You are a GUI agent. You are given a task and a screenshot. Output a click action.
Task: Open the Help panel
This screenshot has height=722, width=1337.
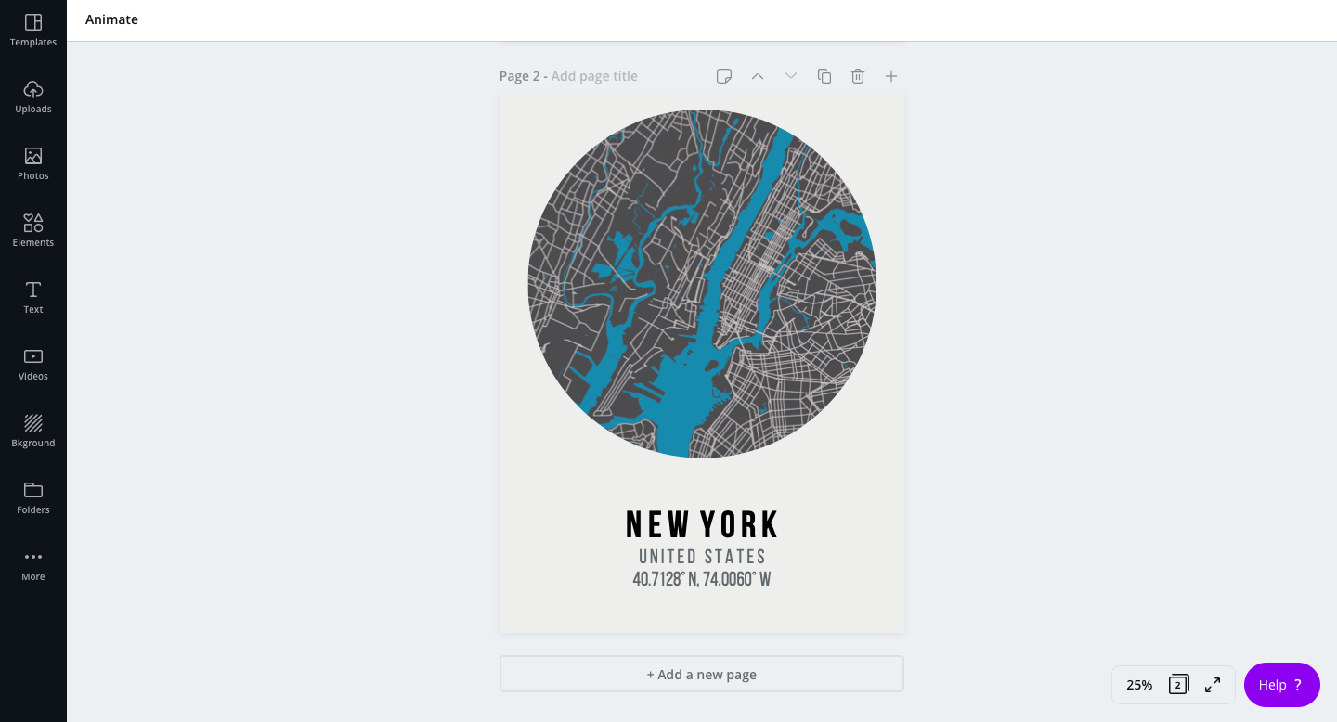(x=1282, y=685)
